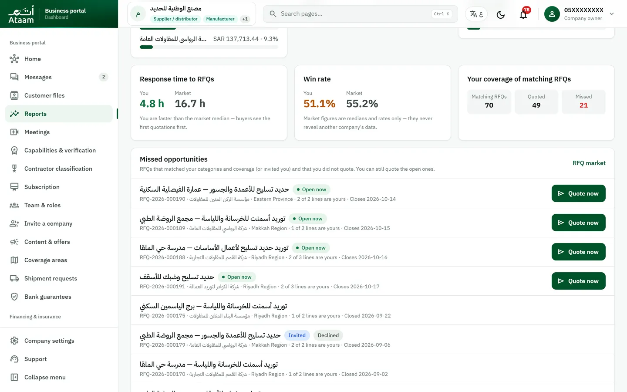Image resolution: width=627 pixels, height=392 pixels.
Task: Open Capabilities & verification
Action: 59,150
